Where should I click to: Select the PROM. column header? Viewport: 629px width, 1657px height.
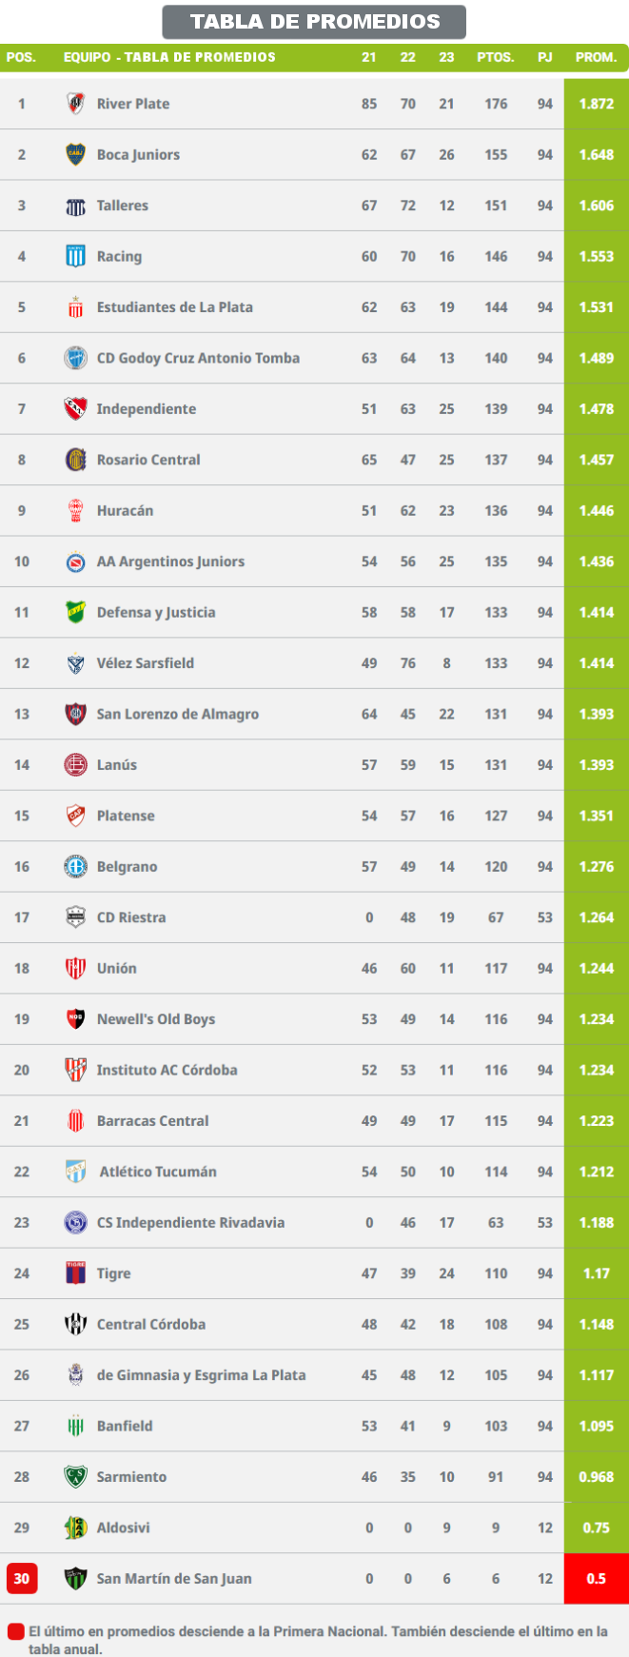pyautogui.click(x=596, y=57)
